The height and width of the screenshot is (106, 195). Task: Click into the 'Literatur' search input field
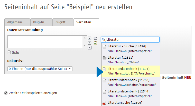tap(134, 40)
